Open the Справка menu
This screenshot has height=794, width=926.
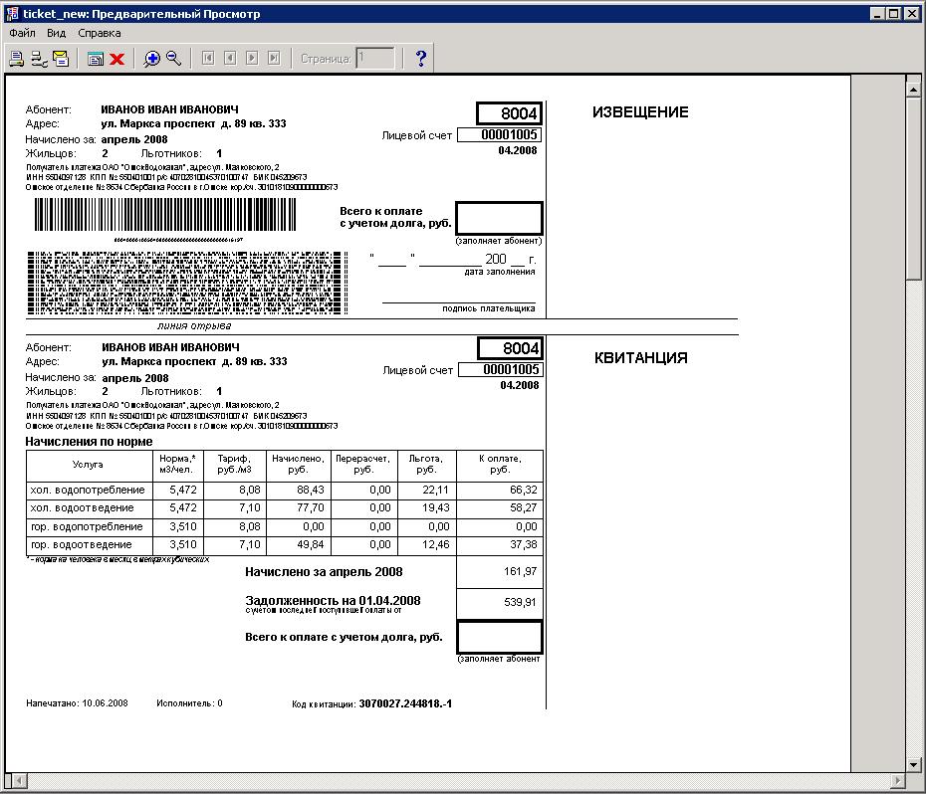click(100, 33)
